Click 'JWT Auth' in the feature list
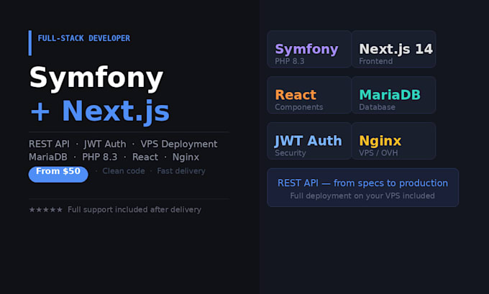 (105, 144)
